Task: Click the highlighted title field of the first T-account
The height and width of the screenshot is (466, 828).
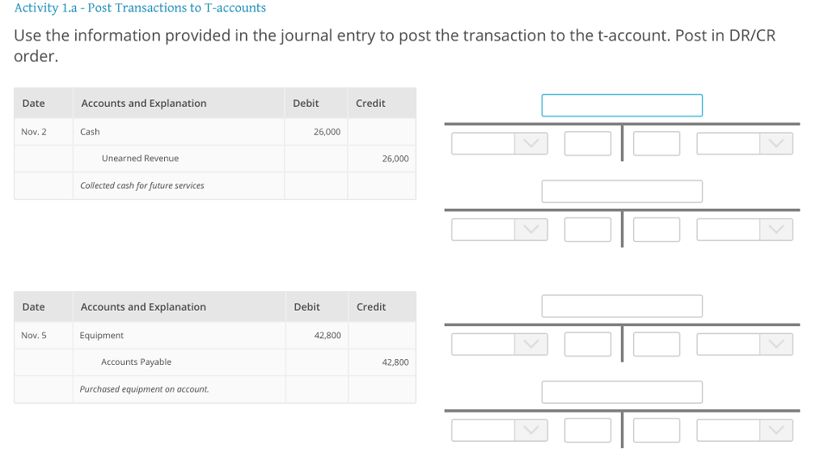Action: point(621,104)
